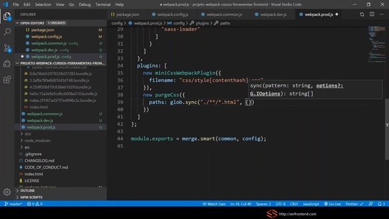The height and width of the screenshot is (219, 389).
Task: Open the Extensions view
Action: coord(7,80)
